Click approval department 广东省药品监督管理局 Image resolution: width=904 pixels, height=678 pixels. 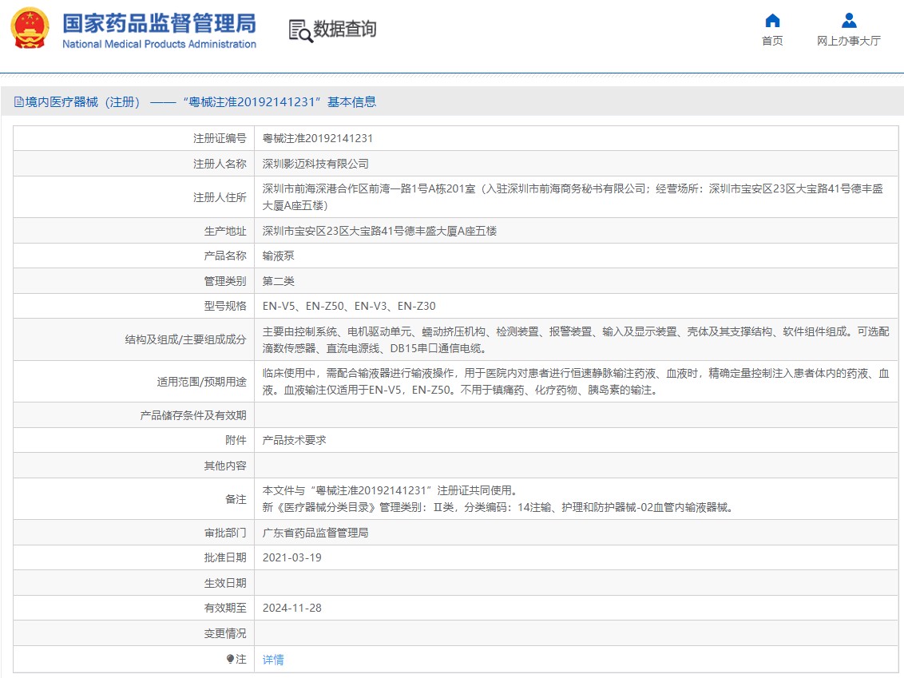pyautogui.click(x=315, y=533)
